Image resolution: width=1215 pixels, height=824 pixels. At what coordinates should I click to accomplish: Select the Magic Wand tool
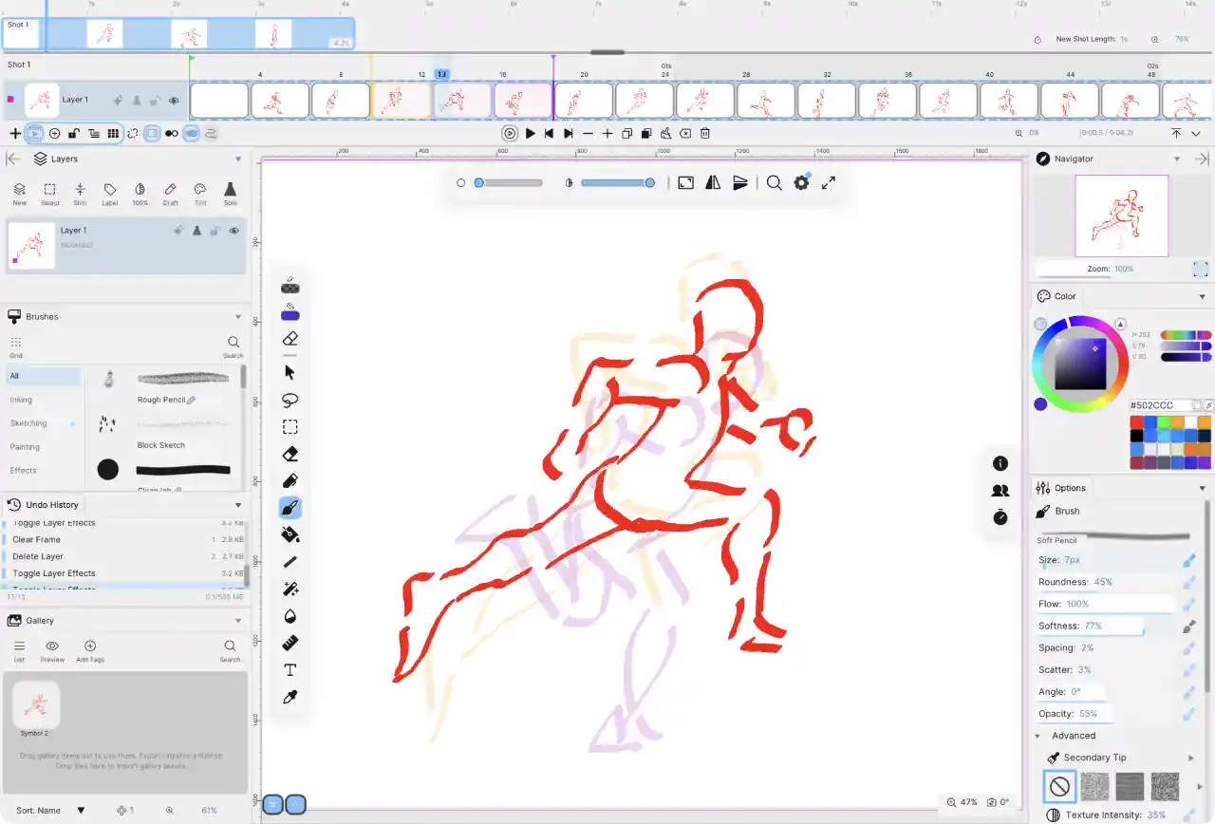290,590
